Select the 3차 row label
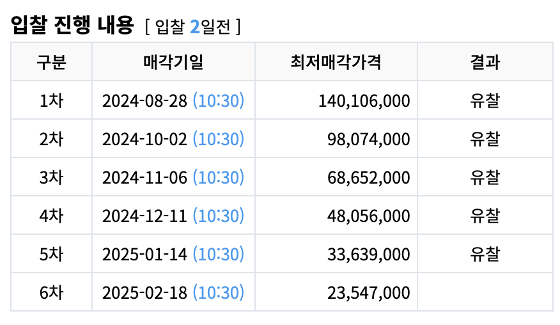The height and width of the screenshot is (325, 560). 51,177
